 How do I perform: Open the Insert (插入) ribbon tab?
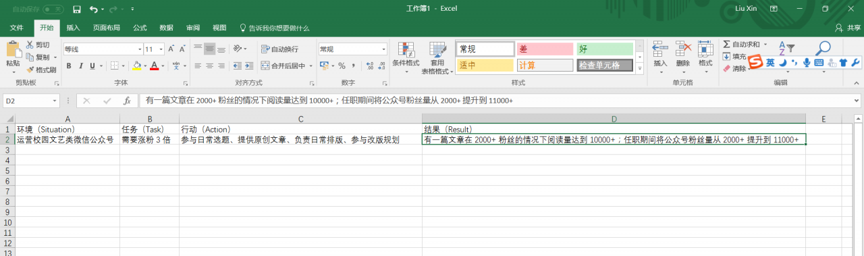(x=73, y=28)
